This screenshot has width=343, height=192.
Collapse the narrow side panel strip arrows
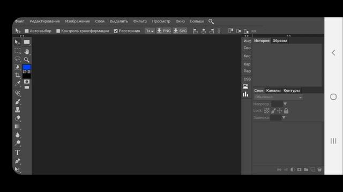[247, 36]
